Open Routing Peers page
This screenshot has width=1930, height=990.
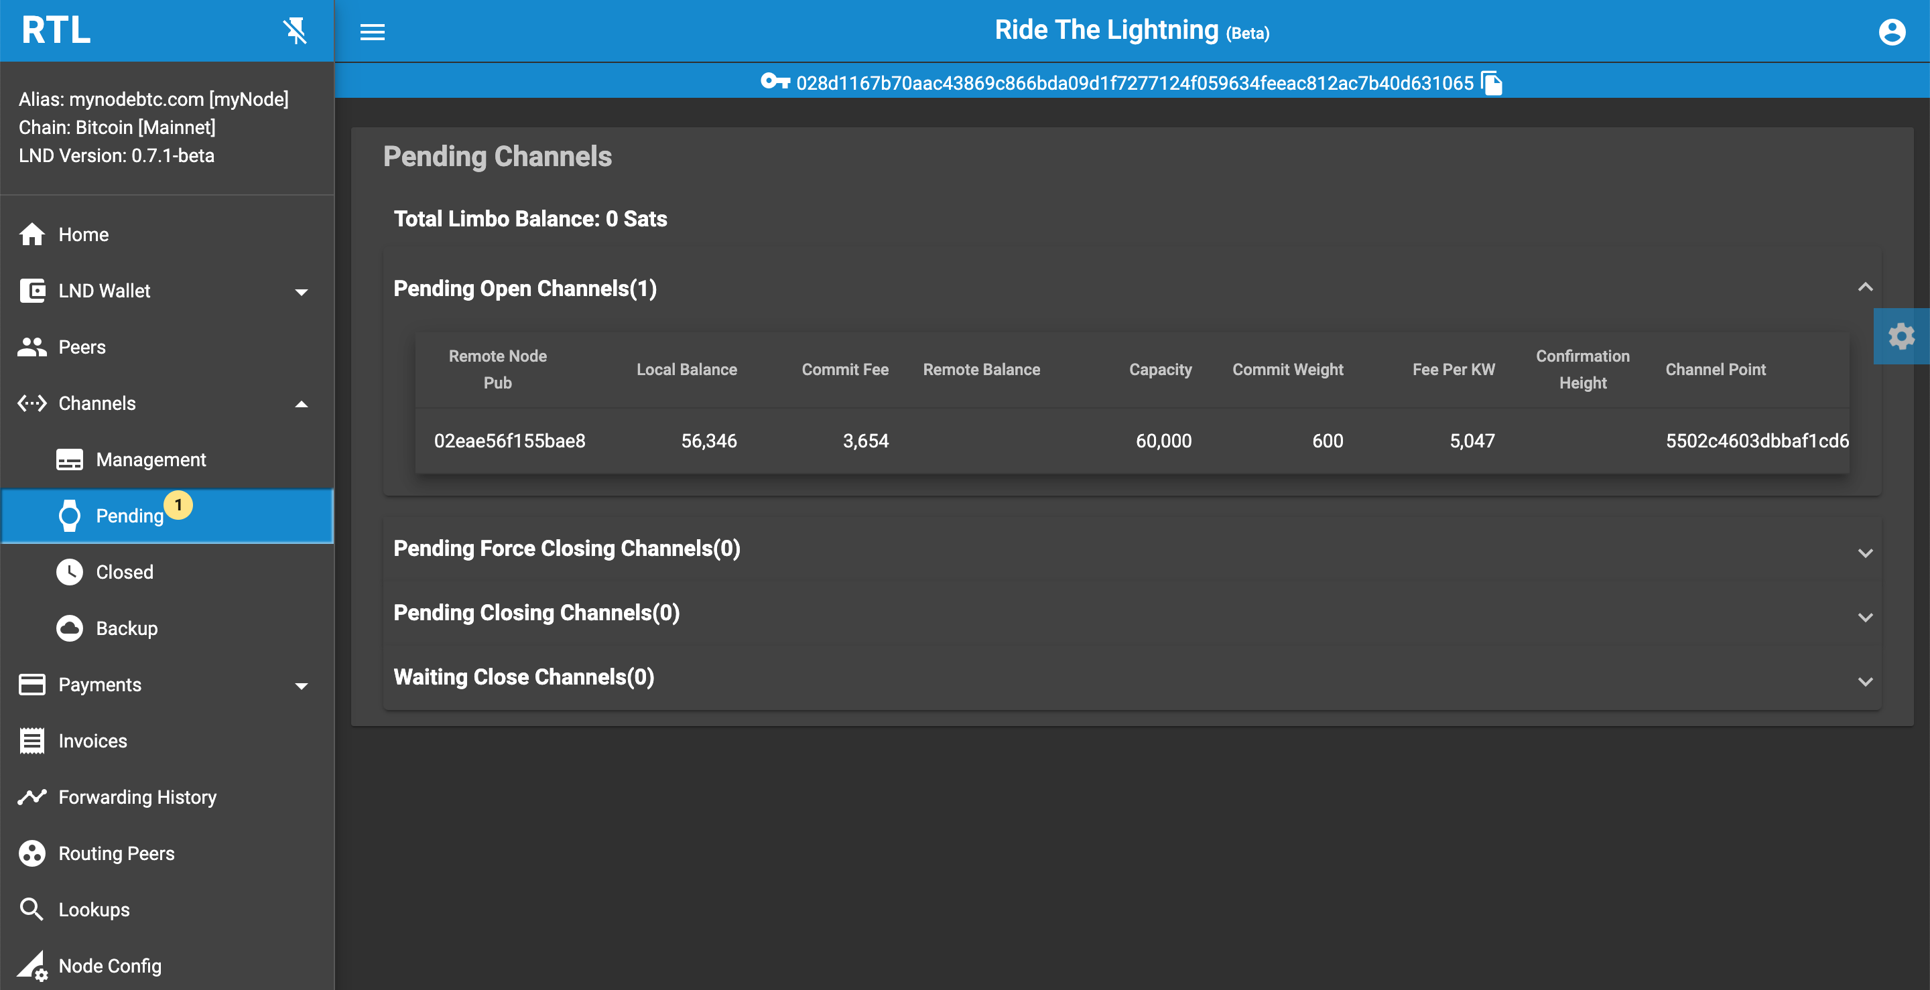167,853
